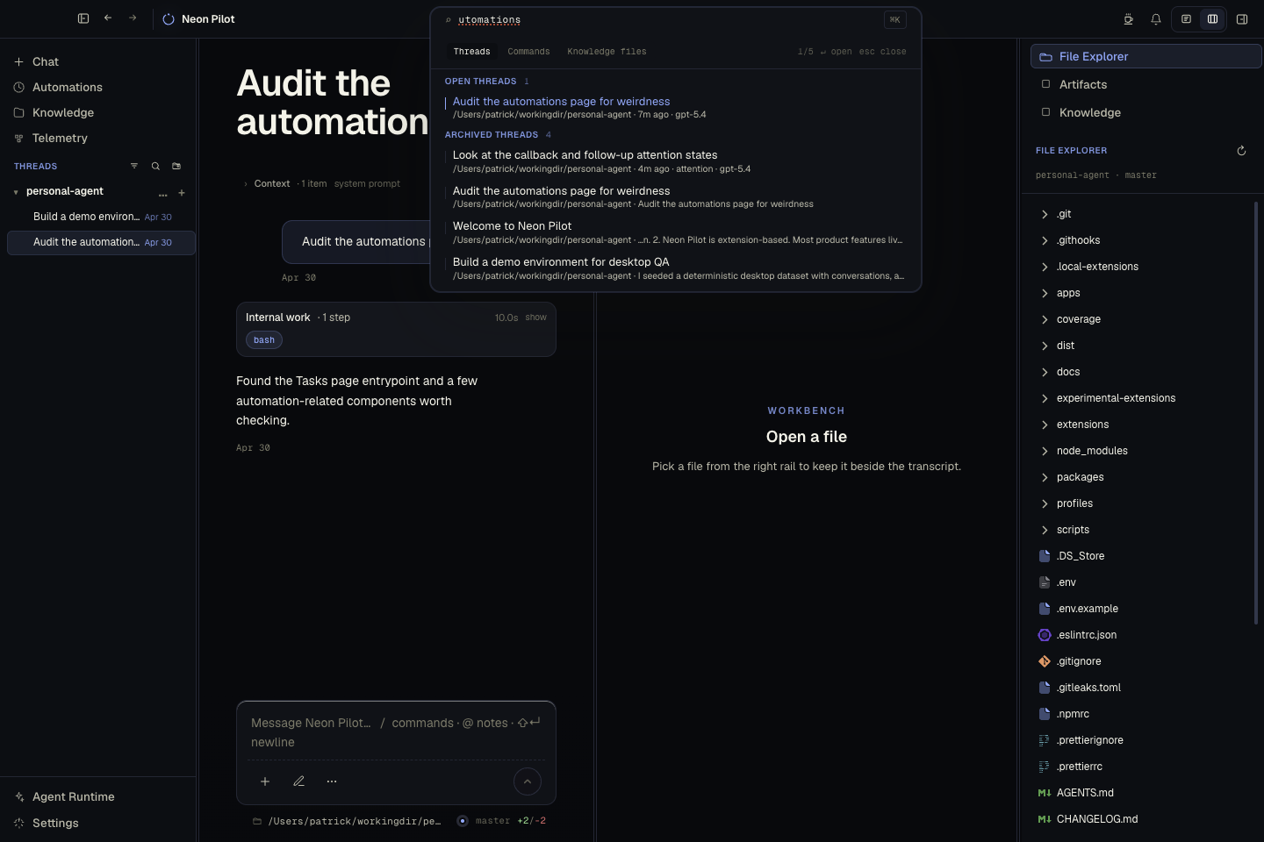
Task: Open personal-agent more options menu
Action: (x=162, y=193)
